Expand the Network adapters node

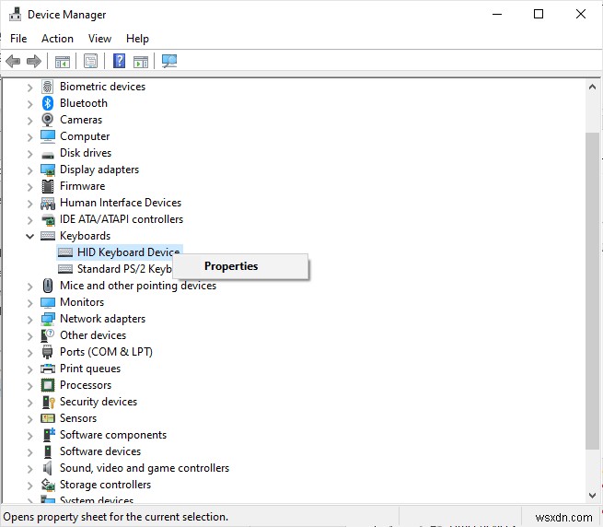point(30,319)
